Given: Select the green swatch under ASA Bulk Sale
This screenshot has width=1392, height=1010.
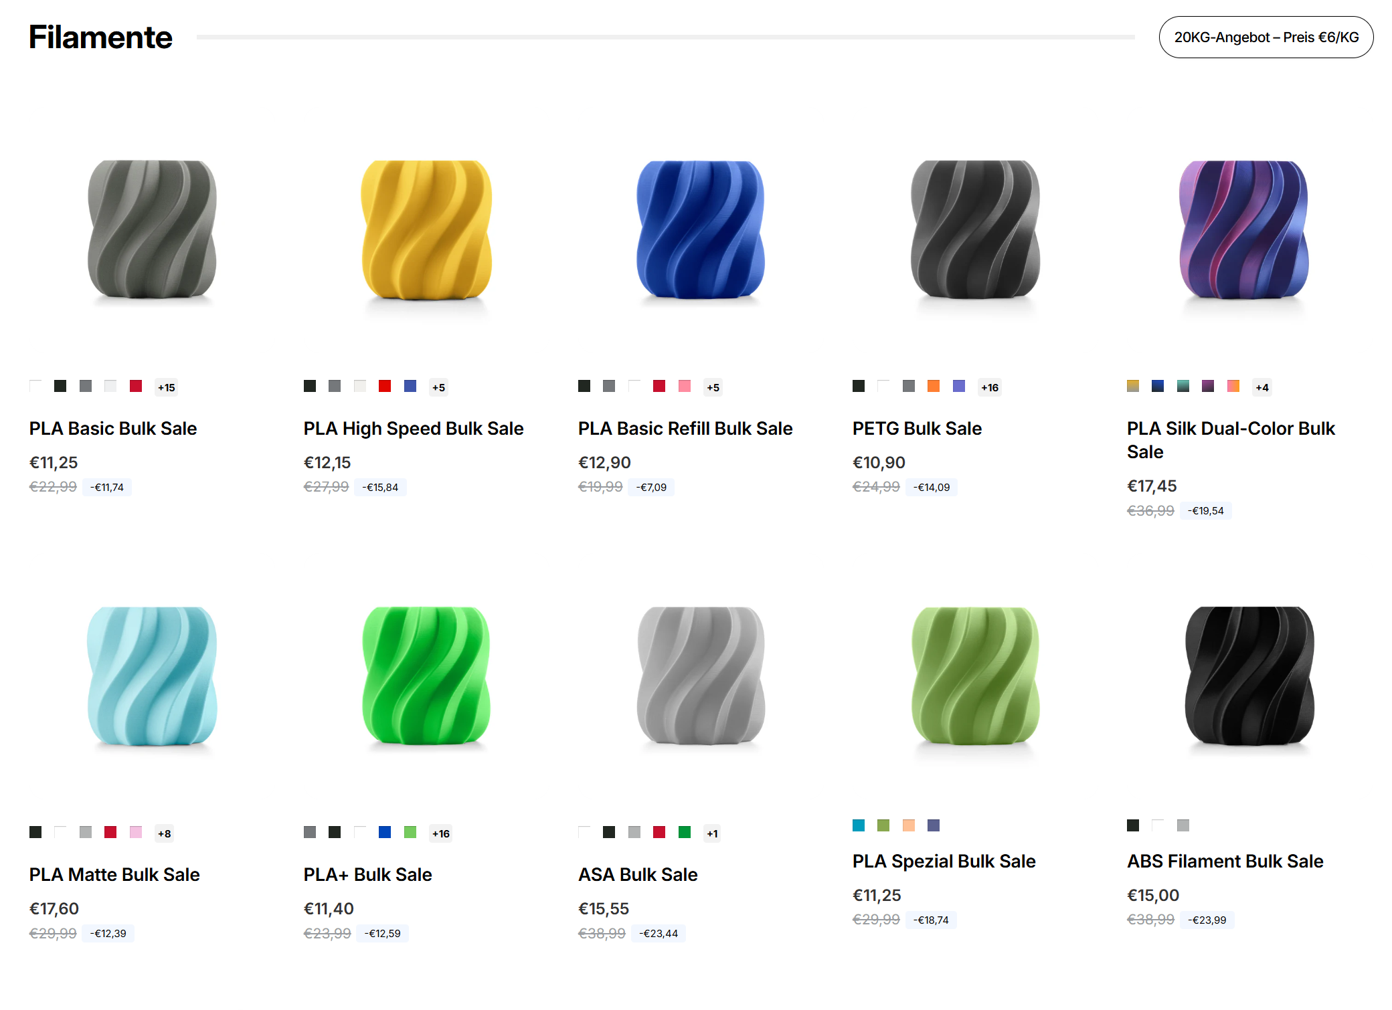Looking at the screenshot, I should pyautogui.click(x=685, y=832).
